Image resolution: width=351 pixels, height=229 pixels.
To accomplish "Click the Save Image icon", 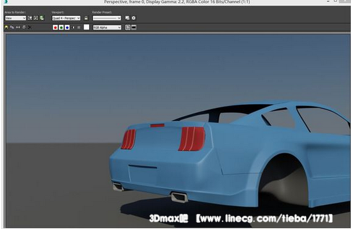I will (x=6, y=27).
